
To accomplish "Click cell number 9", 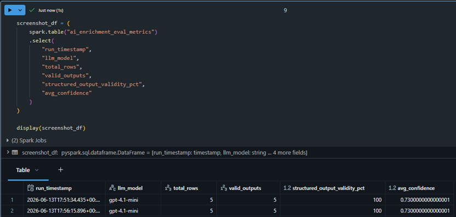I will tap(286, 10).
